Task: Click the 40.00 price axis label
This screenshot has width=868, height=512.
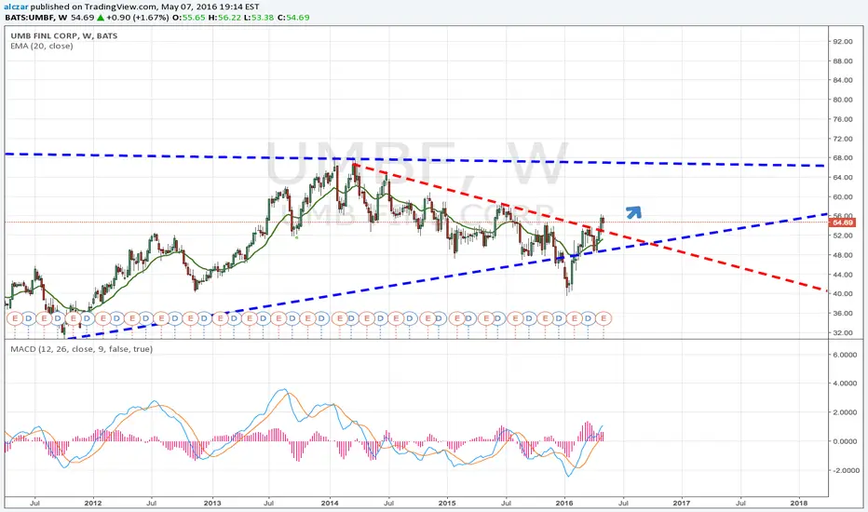Action: pos(843,294)
